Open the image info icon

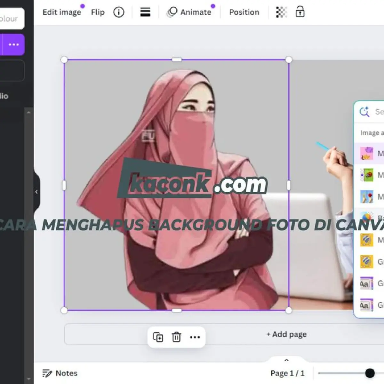[119, 12]
